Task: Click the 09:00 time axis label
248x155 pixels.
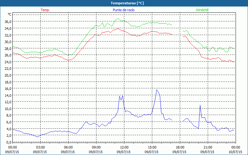Action: 96,148
